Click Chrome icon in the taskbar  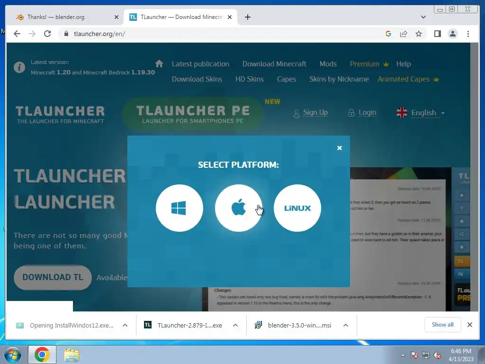point(42,355)
